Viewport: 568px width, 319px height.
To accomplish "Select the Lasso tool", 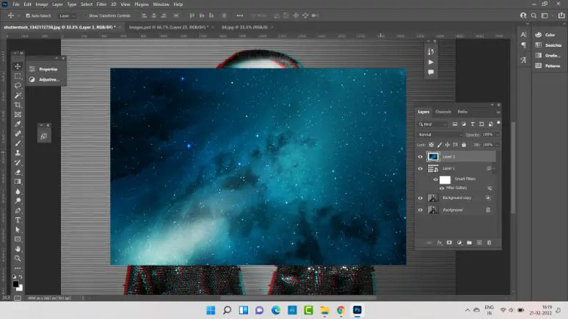I will [x=18, y=86].
